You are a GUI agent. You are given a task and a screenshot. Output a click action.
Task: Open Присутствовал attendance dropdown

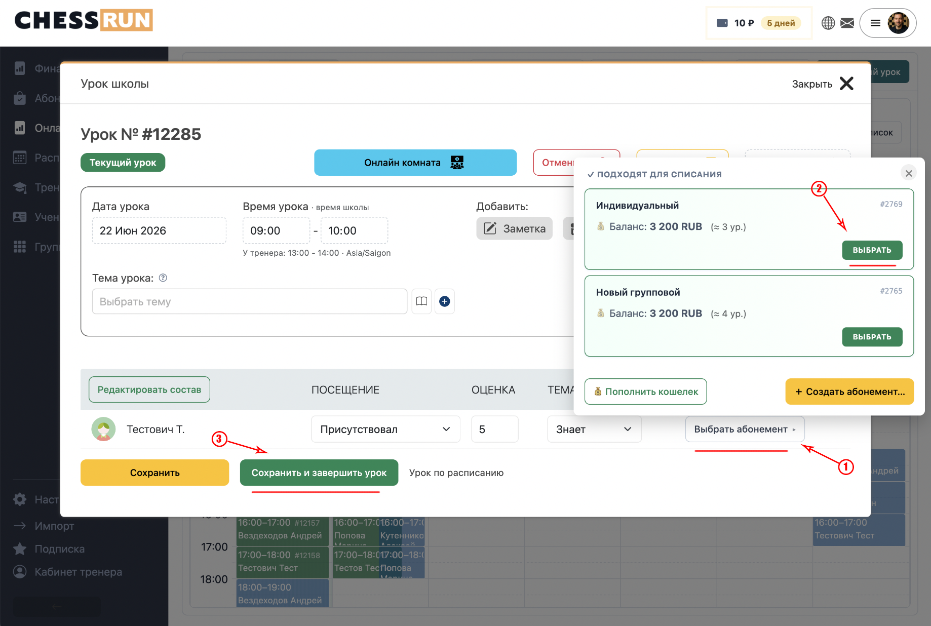[385, 429]
